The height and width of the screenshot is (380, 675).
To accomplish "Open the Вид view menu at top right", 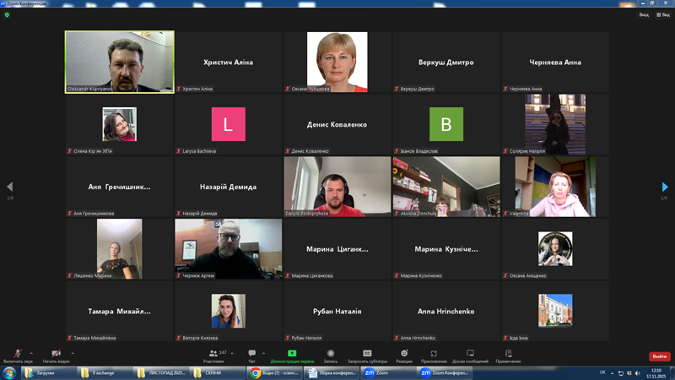I will coord(662,14).
